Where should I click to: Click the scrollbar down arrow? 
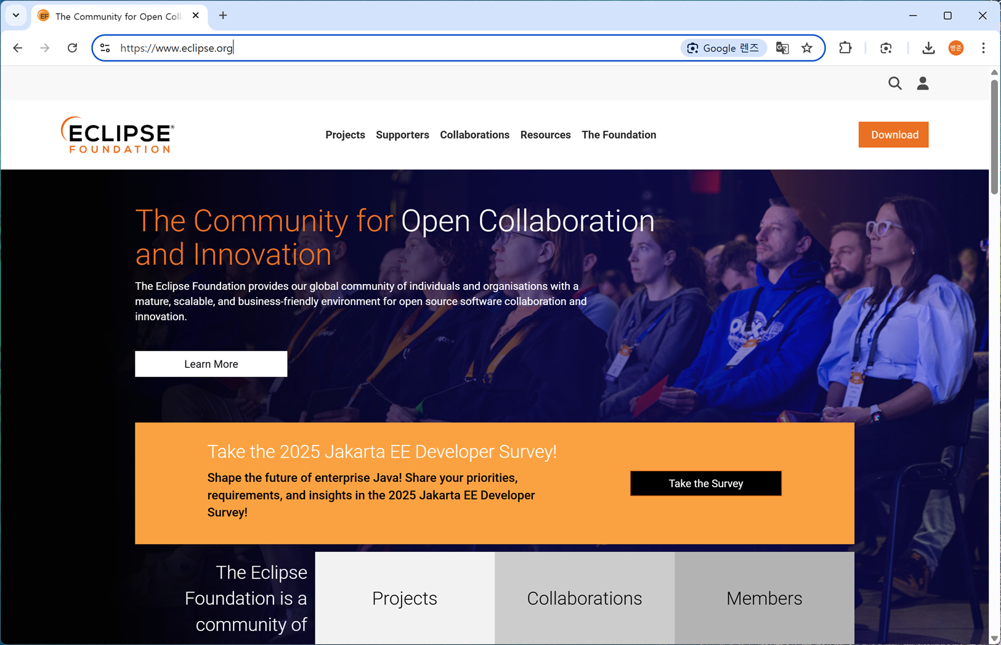(994, 639)
